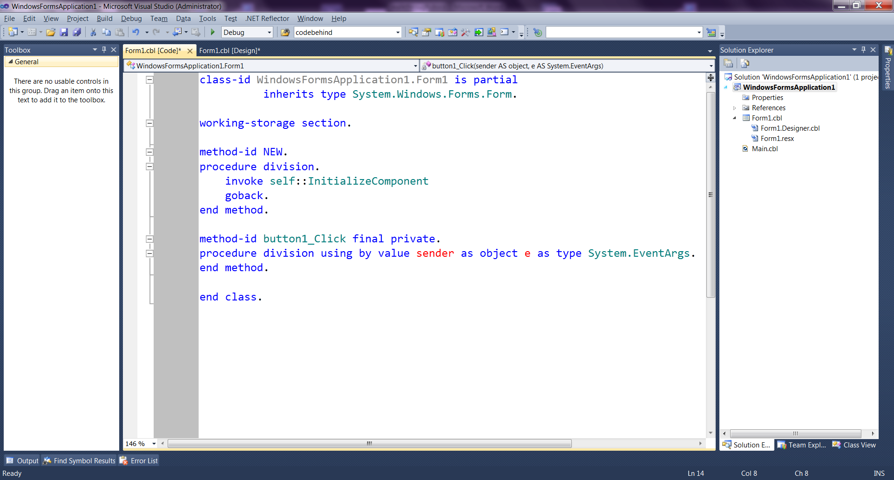Pin the Toolbox panel with auto-hide icon
Viewport: 894px width, 480px height.
(104, 49)
